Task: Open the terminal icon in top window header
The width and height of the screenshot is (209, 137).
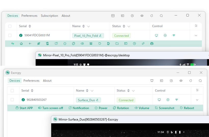Action: click(123, 16)
